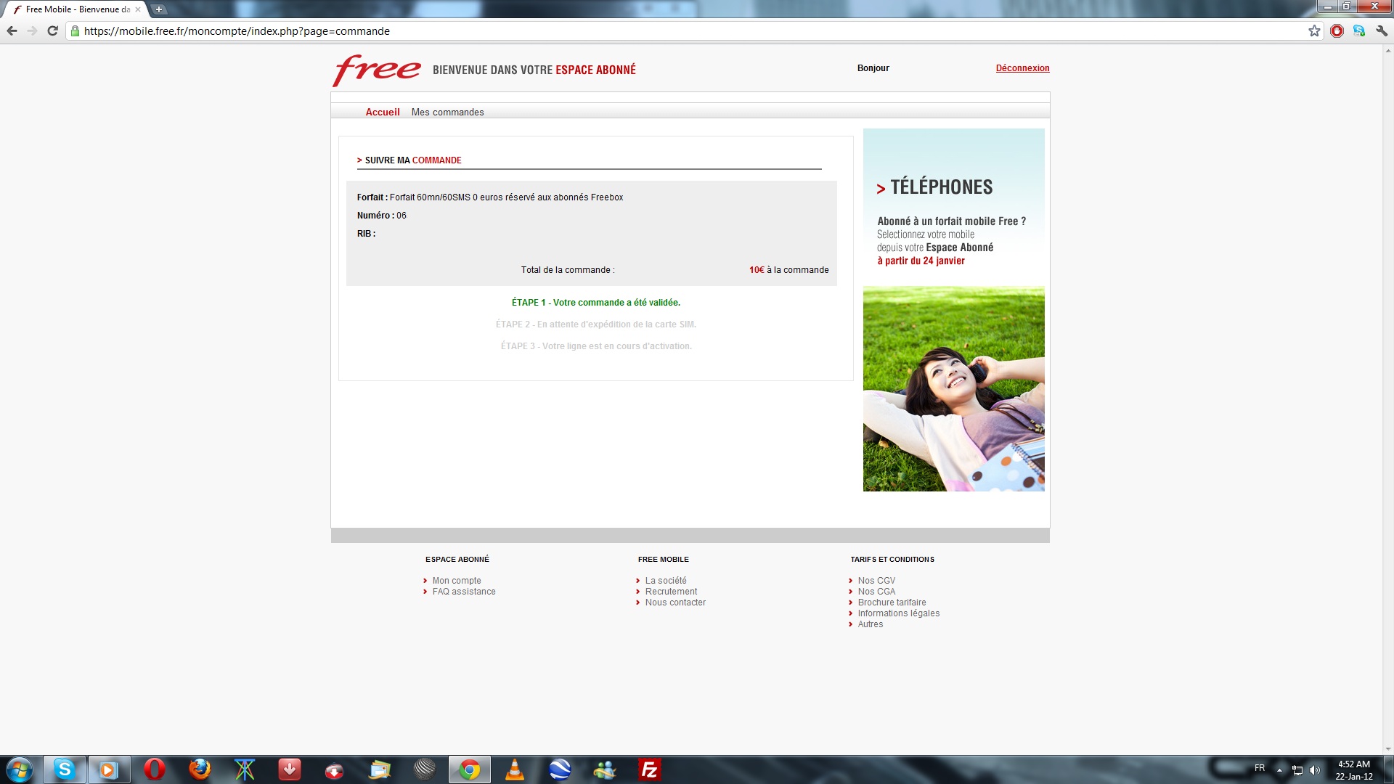Open VLC media player taskbar icon
1394x784 pixels.
(x=515, y=769)
